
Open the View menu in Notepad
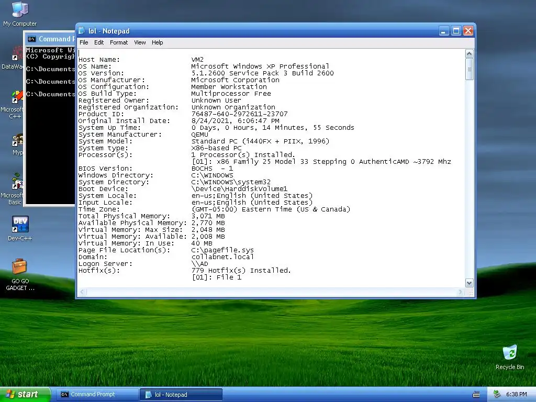click(140, 42)
